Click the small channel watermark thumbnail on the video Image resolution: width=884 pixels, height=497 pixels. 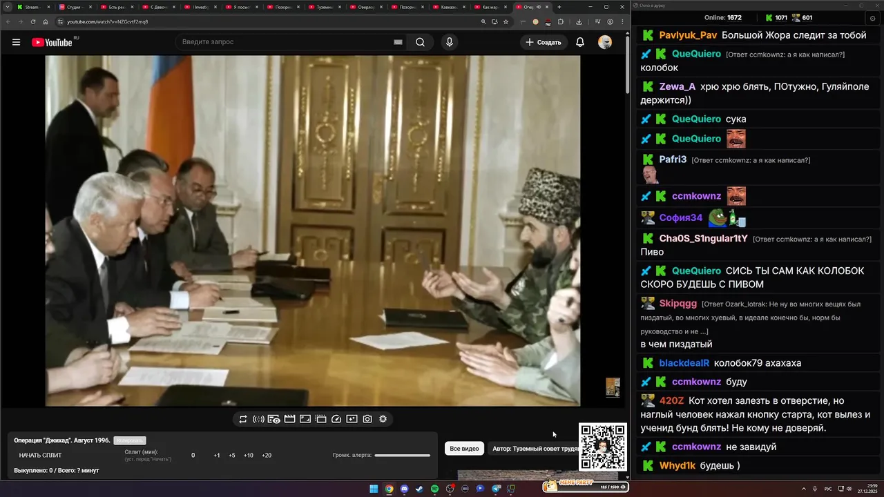(613, 387)
